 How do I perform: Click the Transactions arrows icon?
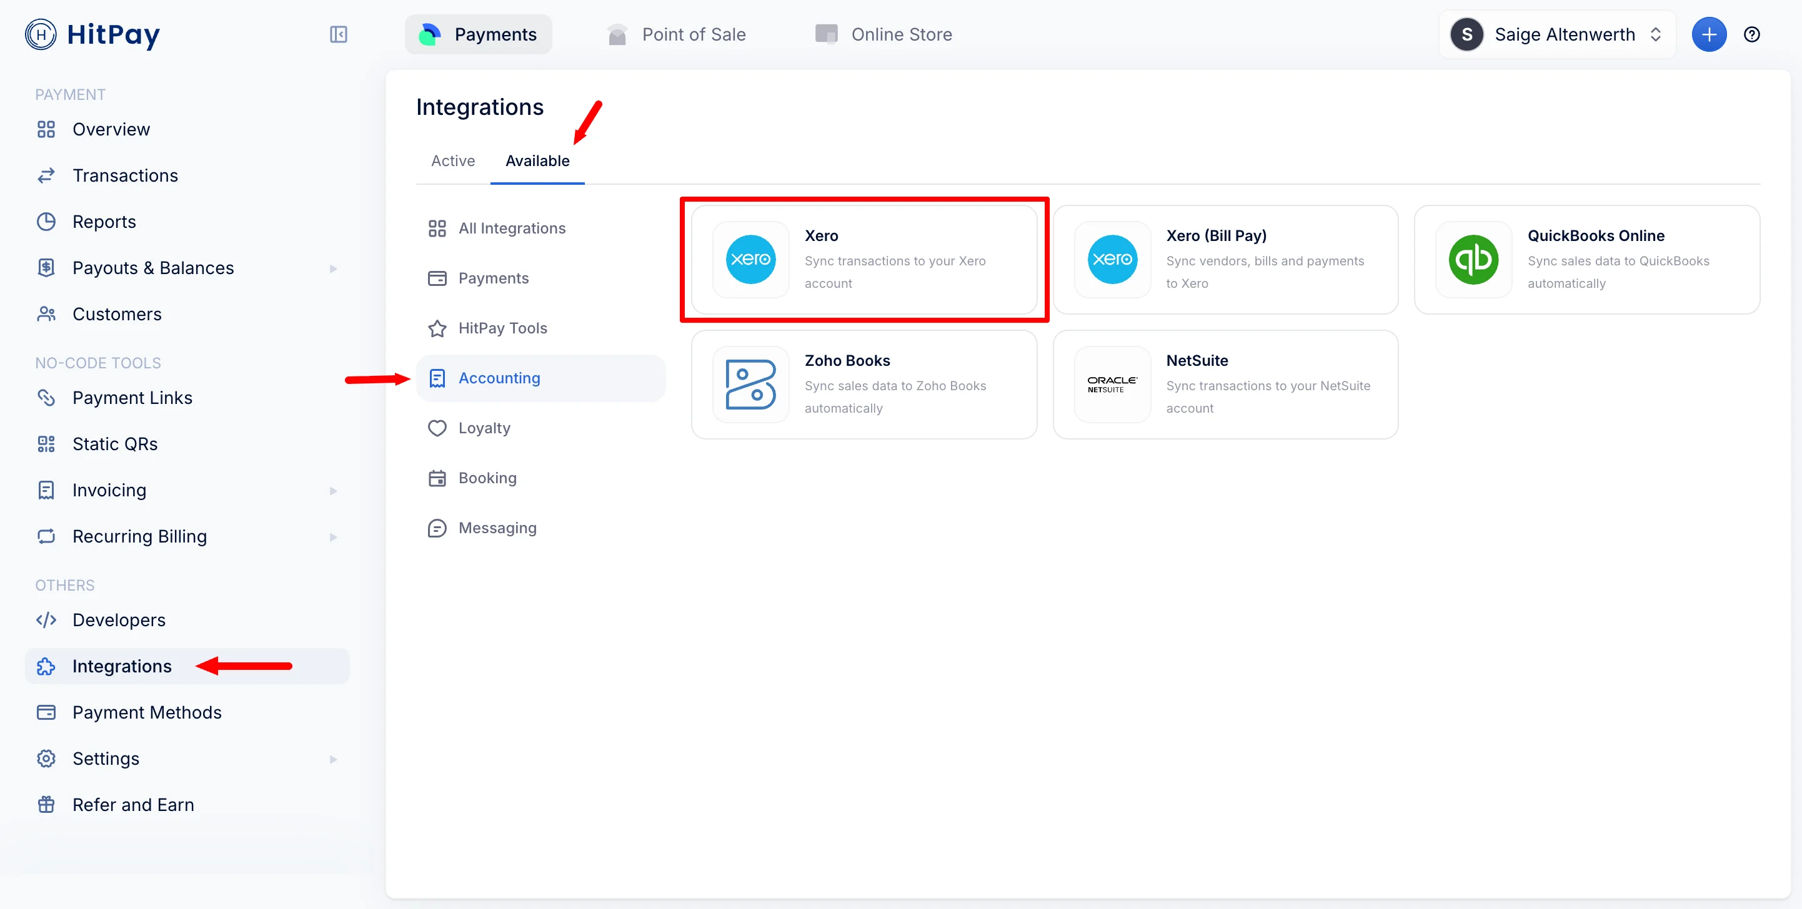[46, 175]
